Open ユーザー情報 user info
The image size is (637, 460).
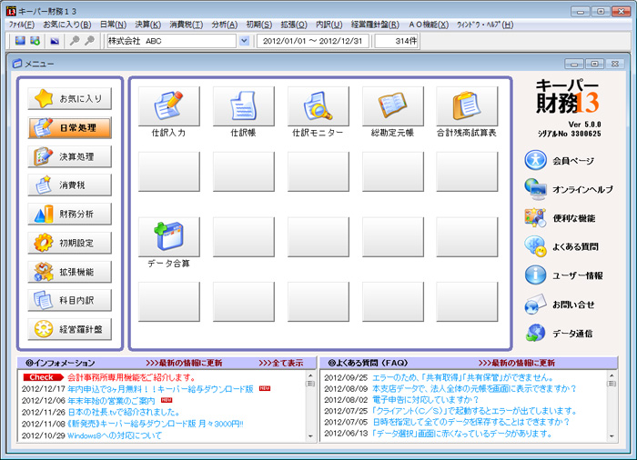point(564,275)
